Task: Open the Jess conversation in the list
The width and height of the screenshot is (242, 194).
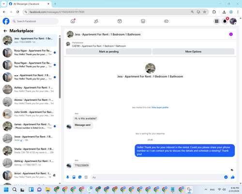Action: point(29,40)
